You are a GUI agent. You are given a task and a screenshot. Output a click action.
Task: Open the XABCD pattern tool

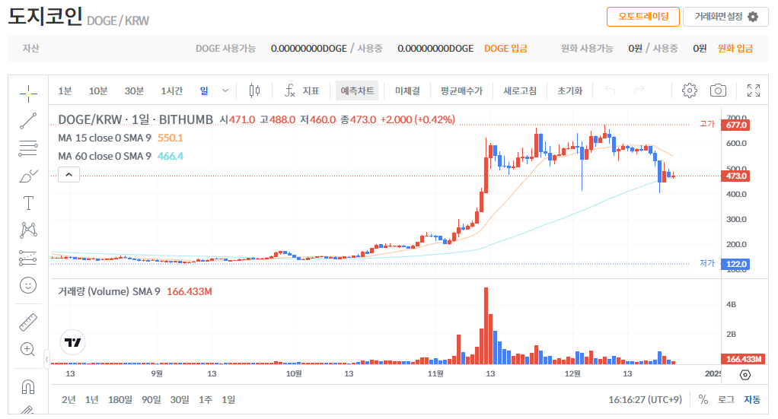(28, 230)
